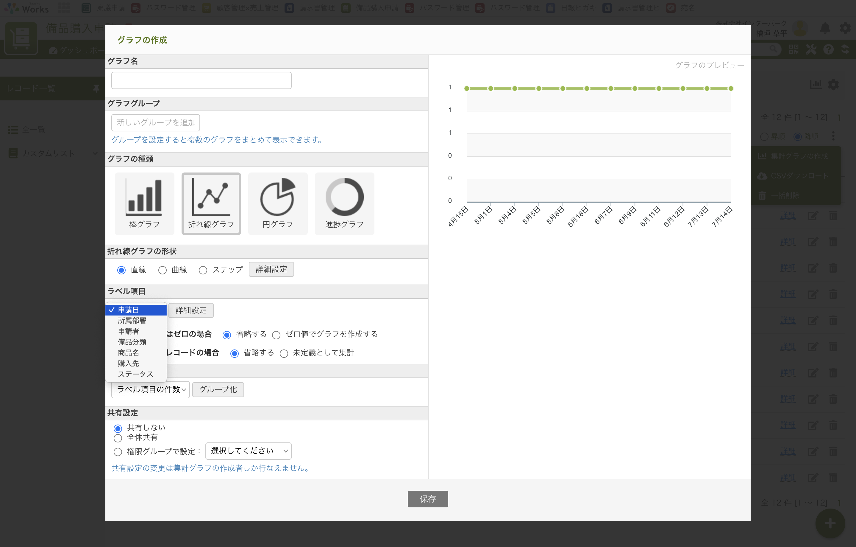The image size is (856, 547).
Task: Choose 備品分類 in label dropdown list
Action: click(x=136, y=342)
